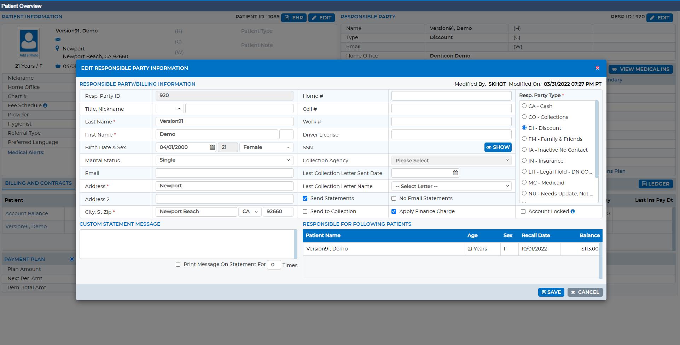Open Last Collection Letter Sent Date calendar icon
The height and width of the screenshot is (345, 680).
pyautogui.click(x=455, y=173)
